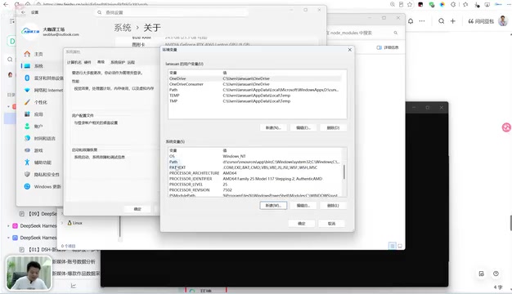
Task: Click the browser favorites star icon
Action: 410,4
